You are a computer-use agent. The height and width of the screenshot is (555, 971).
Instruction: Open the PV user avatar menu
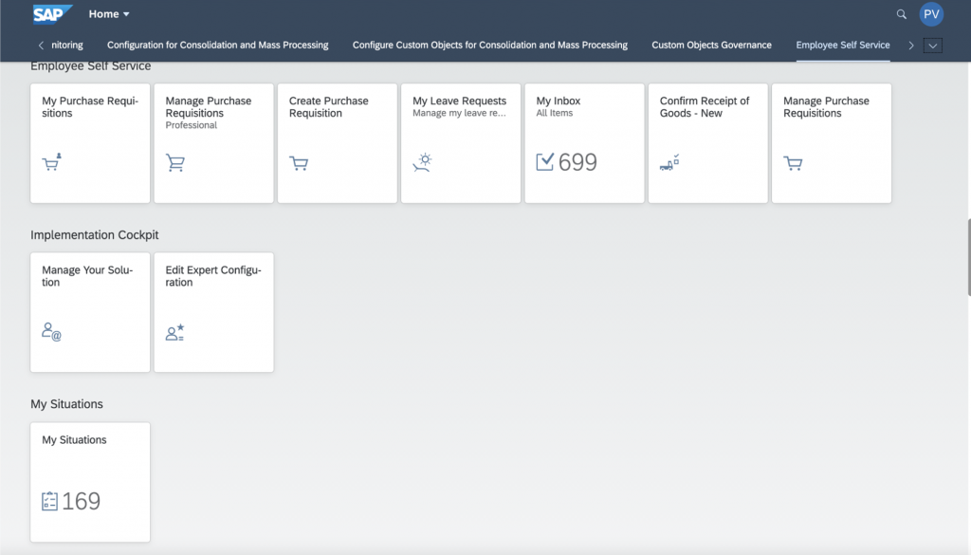click(x=931, y=14)
